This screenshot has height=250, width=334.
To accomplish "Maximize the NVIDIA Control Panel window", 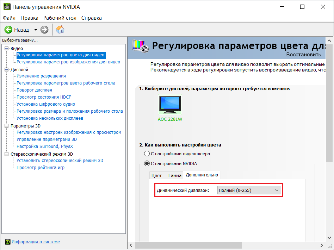I will tap(302, 7).
